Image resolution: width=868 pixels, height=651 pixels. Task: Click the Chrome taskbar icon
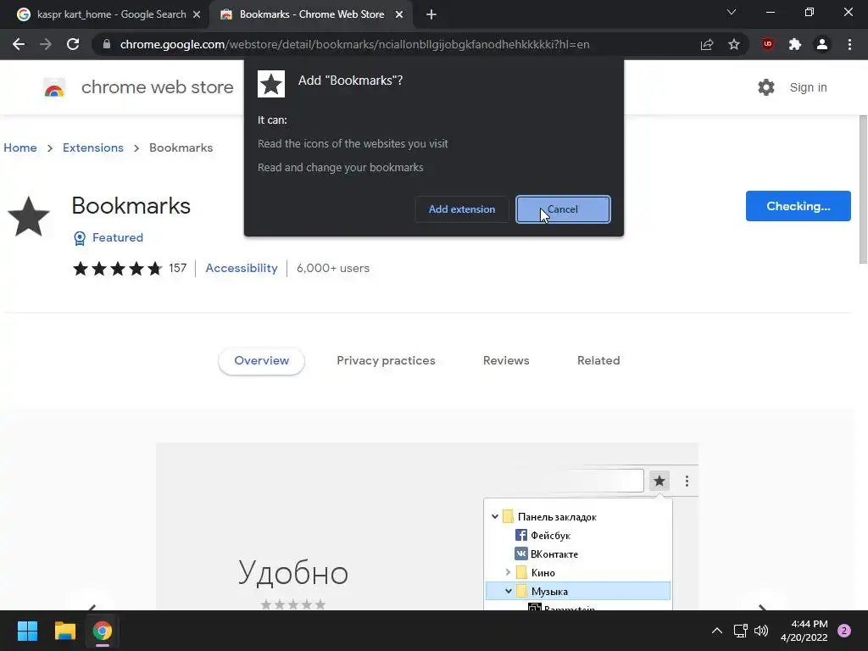click(103, 631)
